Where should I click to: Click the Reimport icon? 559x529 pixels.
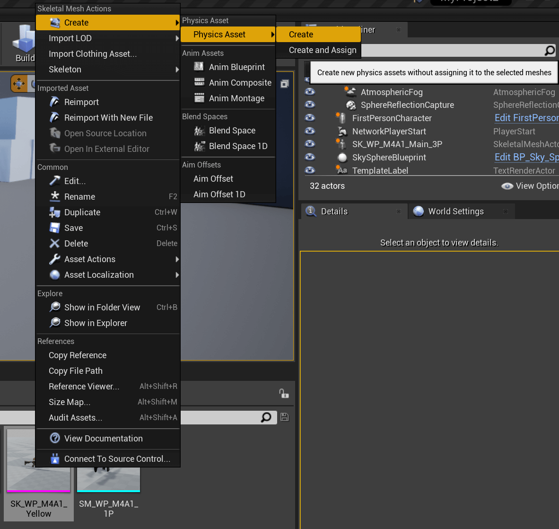[x=54, y=102]
